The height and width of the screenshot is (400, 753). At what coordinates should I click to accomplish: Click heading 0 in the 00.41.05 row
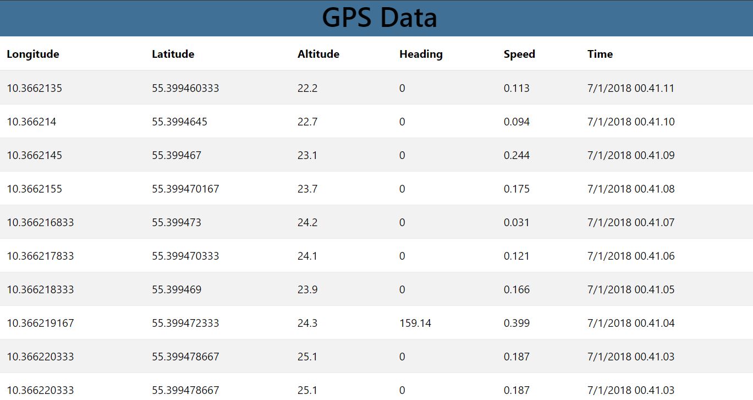(402, 289)
